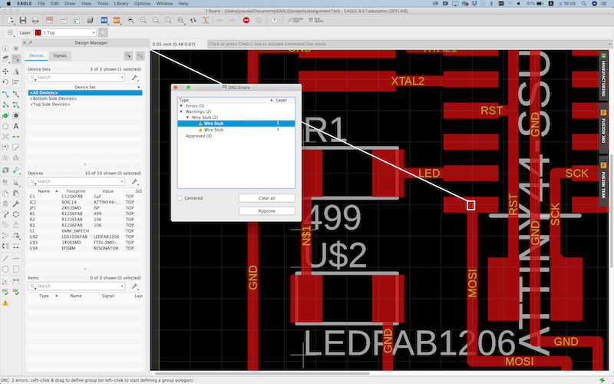
Task: Run a script with the ULP icon
Action: coord(117,21)
